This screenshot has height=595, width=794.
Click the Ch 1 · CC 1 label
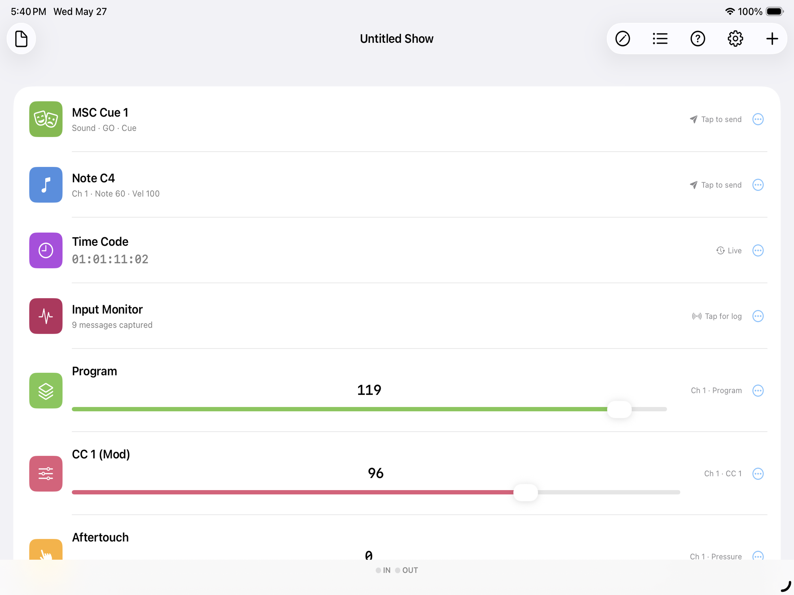[x=722, y=473]
